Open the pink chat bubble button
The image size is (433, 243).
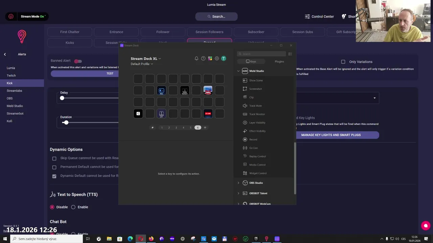(426, 226)
